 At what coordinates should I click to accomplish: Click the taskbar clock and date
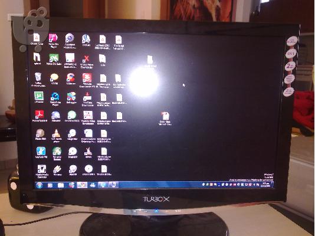click(265, 185)
